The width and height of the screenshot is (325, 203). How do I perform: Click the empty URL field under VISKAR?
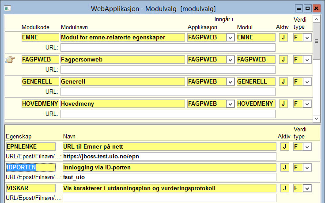pos(169,198)
